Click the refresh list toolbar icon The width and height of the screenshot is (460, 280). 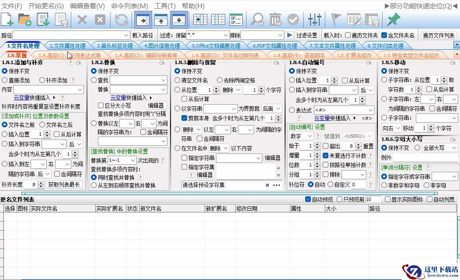point(121,20)
